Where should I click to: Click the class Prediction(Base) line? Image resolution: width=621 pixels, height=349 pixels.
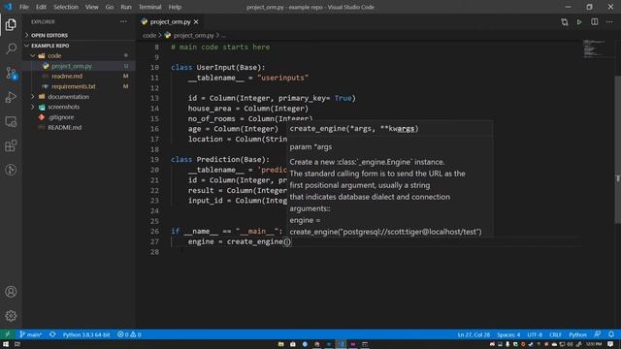[x=220, y=159]
